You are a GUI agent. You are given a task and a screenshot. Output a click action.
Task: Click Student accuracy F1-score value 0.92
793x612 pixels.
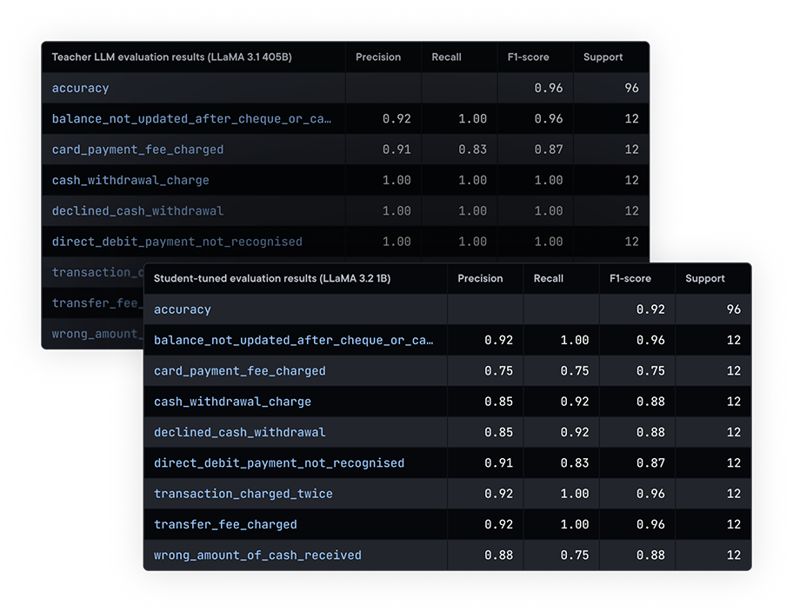pos(650,309)
